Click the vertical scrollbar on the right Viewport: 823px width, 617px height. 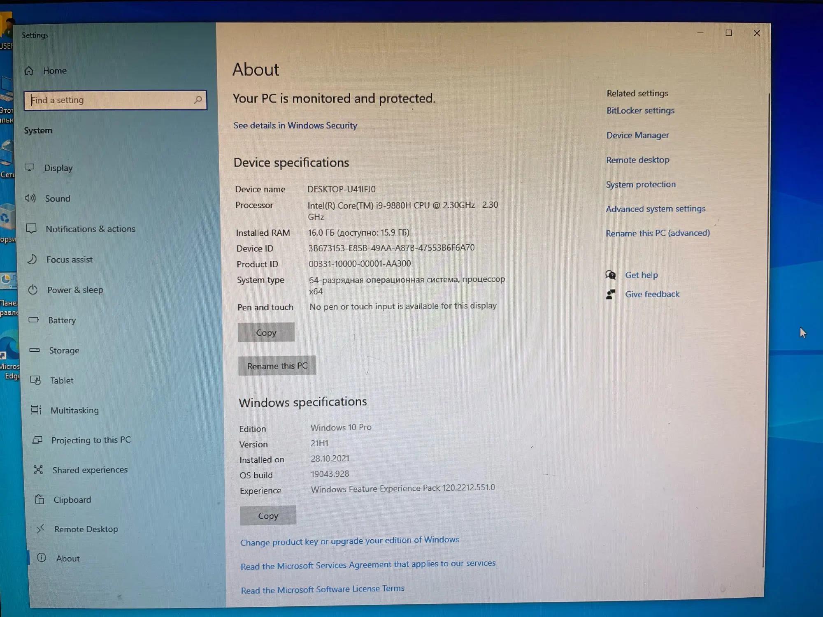(x=766, y=329)
